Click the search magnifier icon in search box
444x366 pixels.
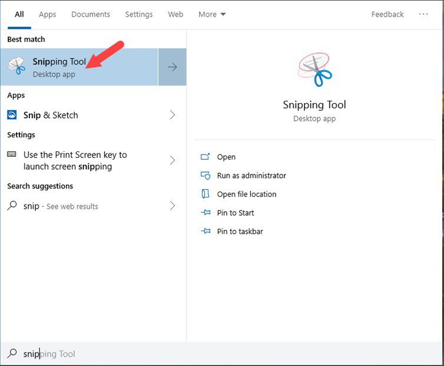[12, 354]
